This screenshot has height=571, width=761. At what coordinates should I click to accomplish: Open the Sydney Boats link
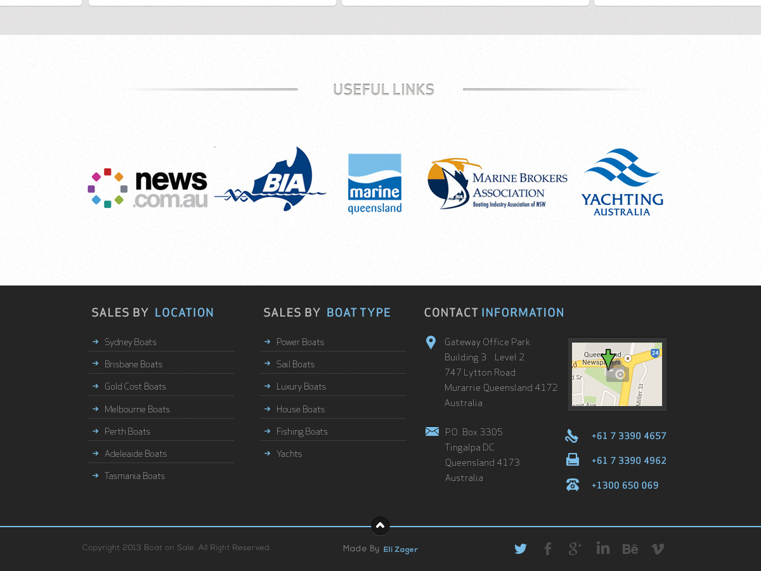[131, 342]
